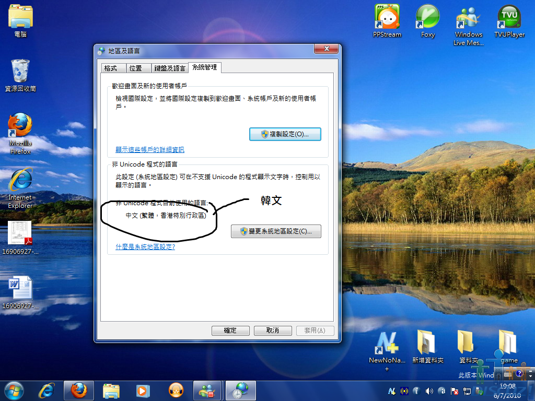Open the Windows Start menu orb

tap(14, 391)
